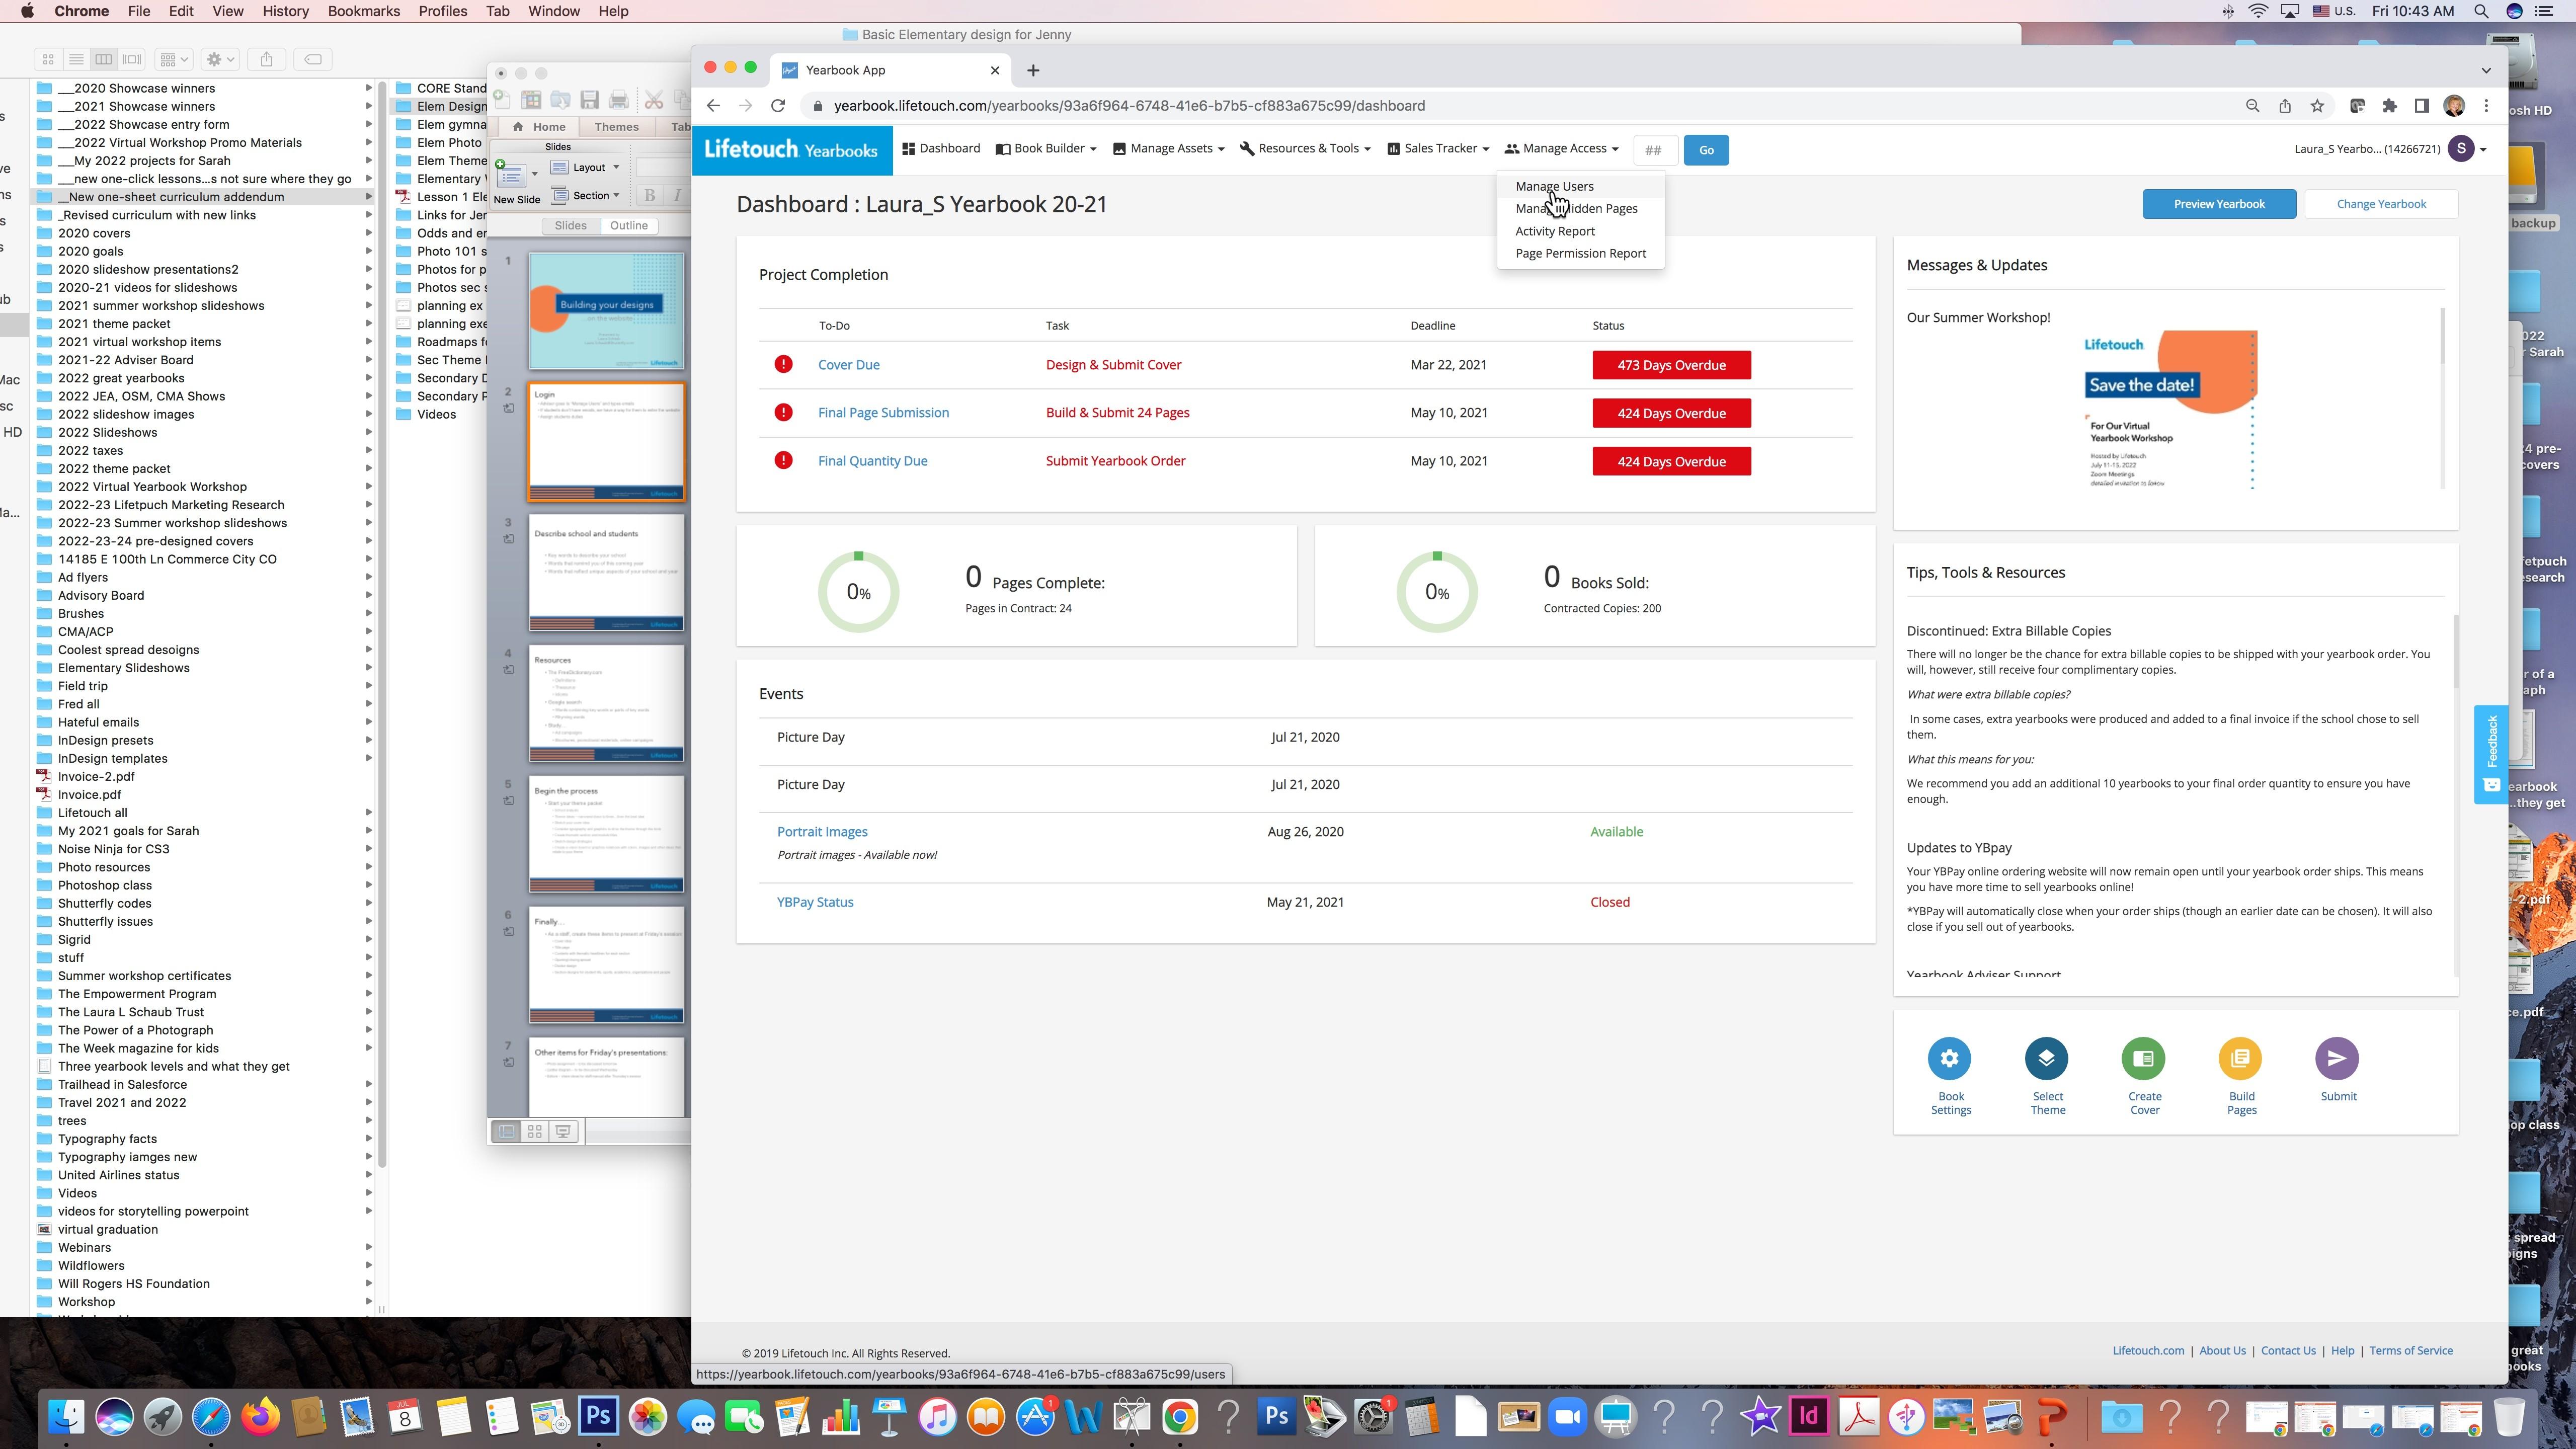This screenshot has height=1449, width=2576.
Task: Expand the 2022 theme packet folder arrow
Action: pos(368,468)
